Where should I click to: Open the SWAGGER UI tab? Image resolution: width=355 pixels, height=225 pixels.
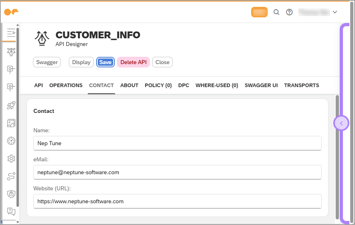coord(261,85)
